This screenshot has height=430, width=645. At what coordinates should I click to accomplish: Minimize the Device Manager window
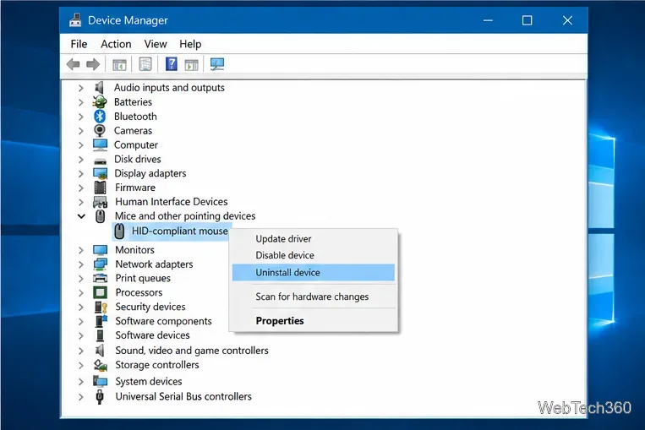point(488,20)
